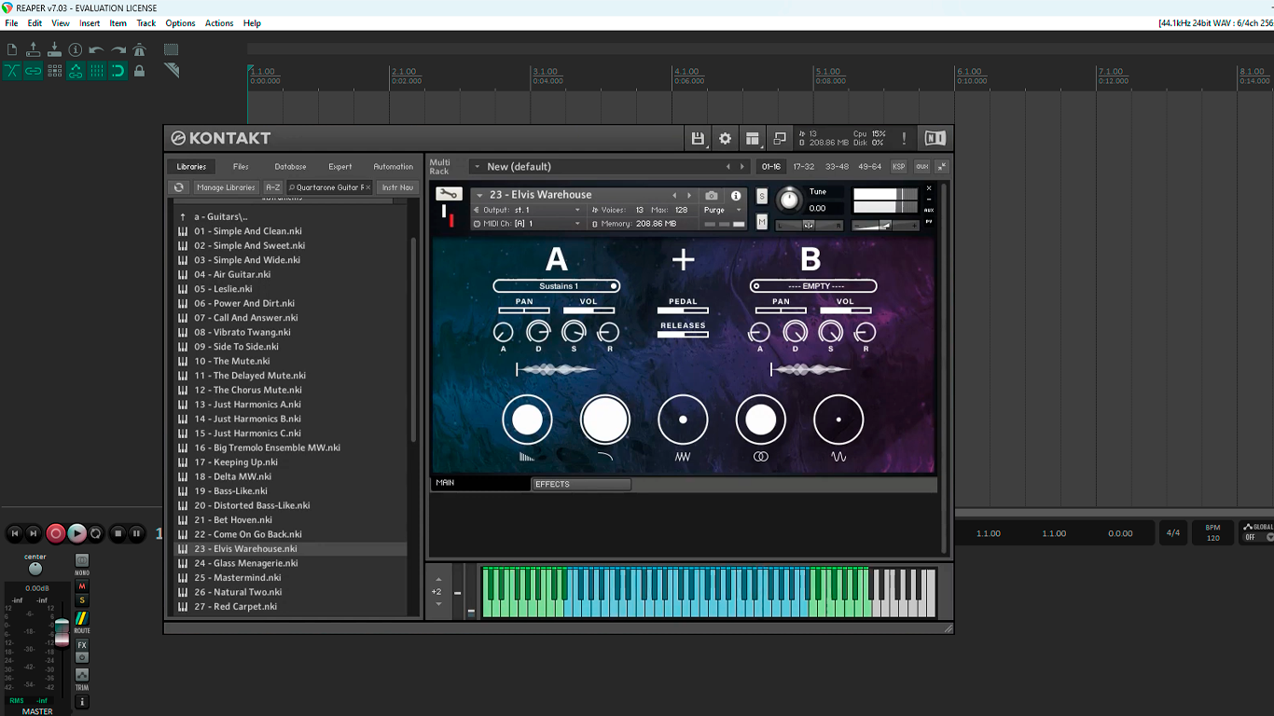The width and height of the screenshot is (1274, 716).
Task: Select rack page 17-32
Action: click(803, 167)
